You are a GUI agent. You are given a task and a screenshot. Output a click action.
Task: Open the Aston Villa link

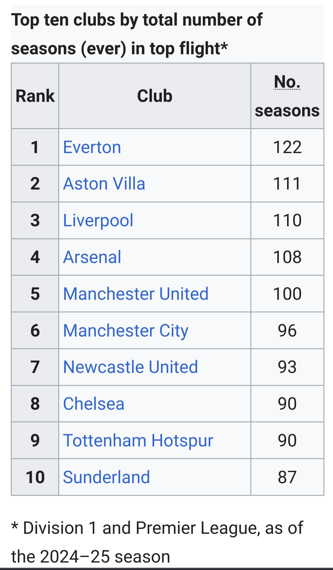(104, 184)
